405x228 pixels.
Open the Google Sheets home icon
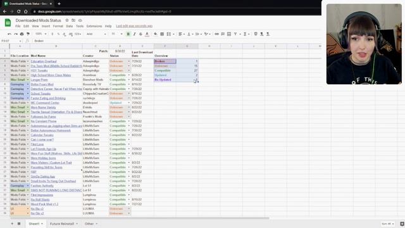pyautogui.click(x=8, y=23)
